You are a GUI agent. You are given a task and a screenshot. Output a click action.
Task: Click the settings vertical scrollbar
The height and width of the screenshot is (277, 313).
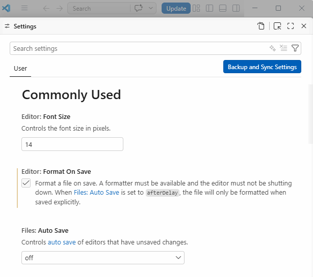310,114
